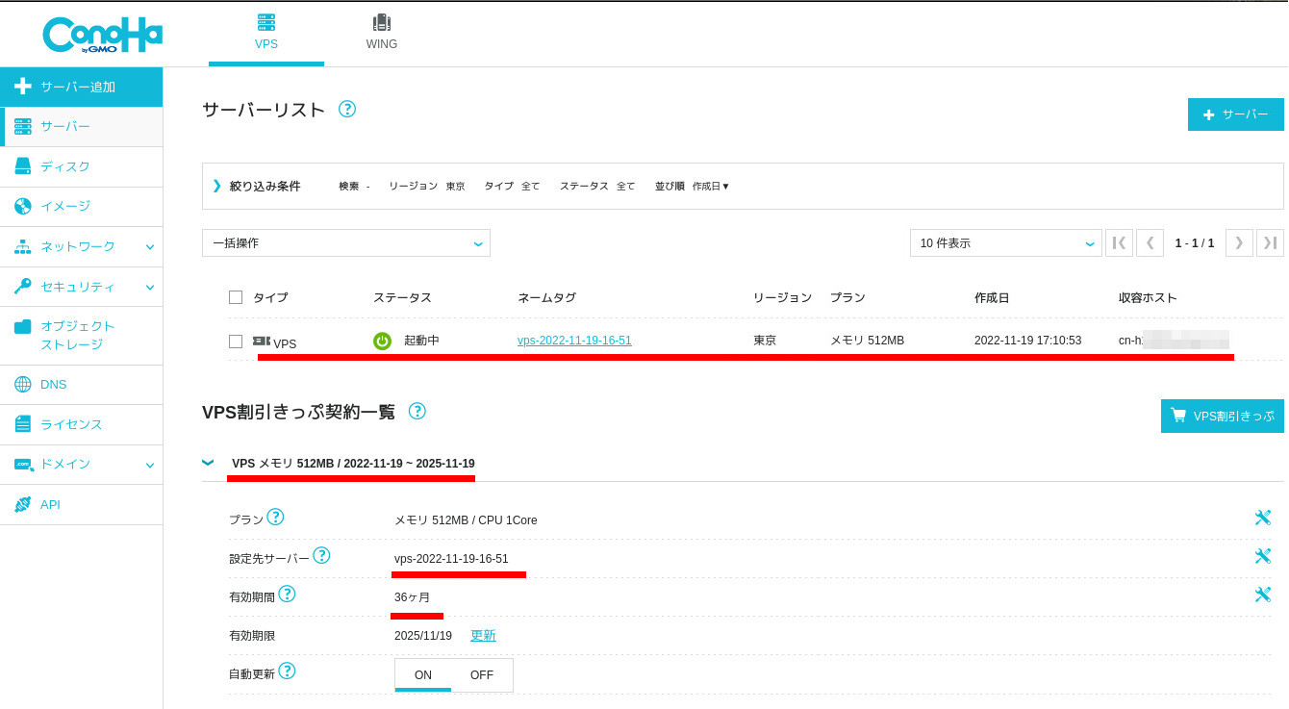The image size is (1289, 709).
Task: Click help icon next to 有効期間
Action: [287, 594]
